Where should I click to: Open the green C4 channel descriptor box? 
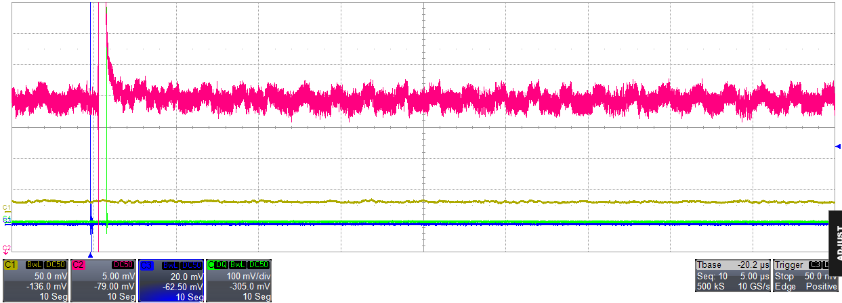click(x=238, y=280)
